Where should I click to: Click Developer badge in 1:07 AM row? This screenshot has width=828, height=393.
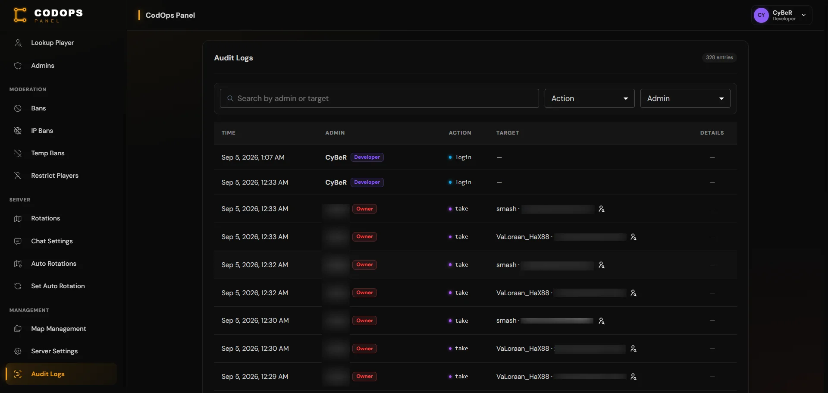[x=367, y=157]
